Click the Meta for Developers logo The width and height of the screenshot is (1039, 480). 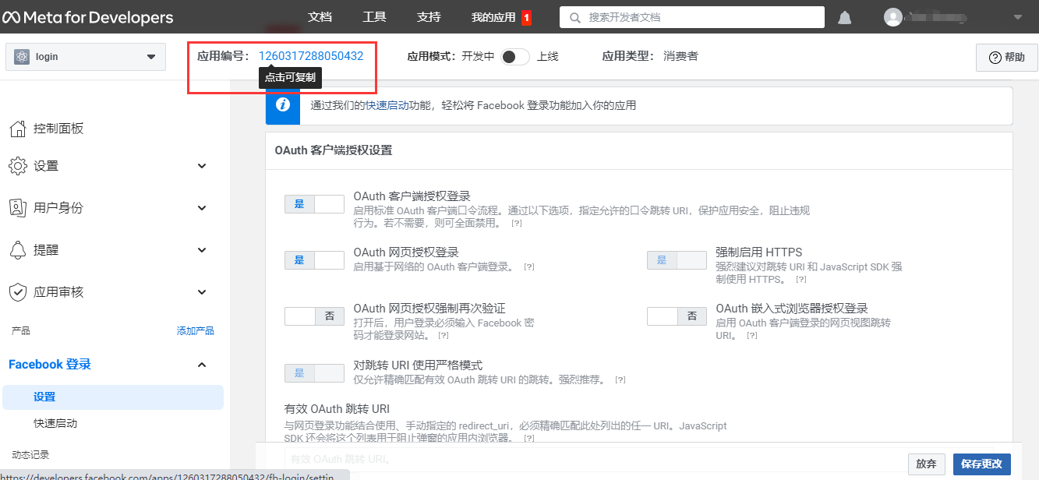pos(87,17)
